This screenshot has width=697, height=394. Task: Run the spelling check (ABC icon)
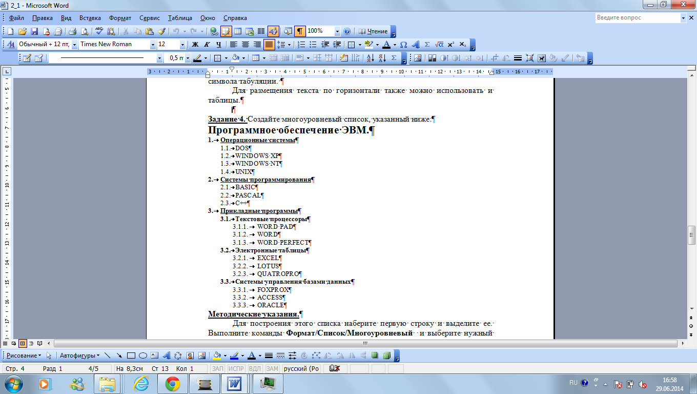pyautogui.click(x=99, y=31)
